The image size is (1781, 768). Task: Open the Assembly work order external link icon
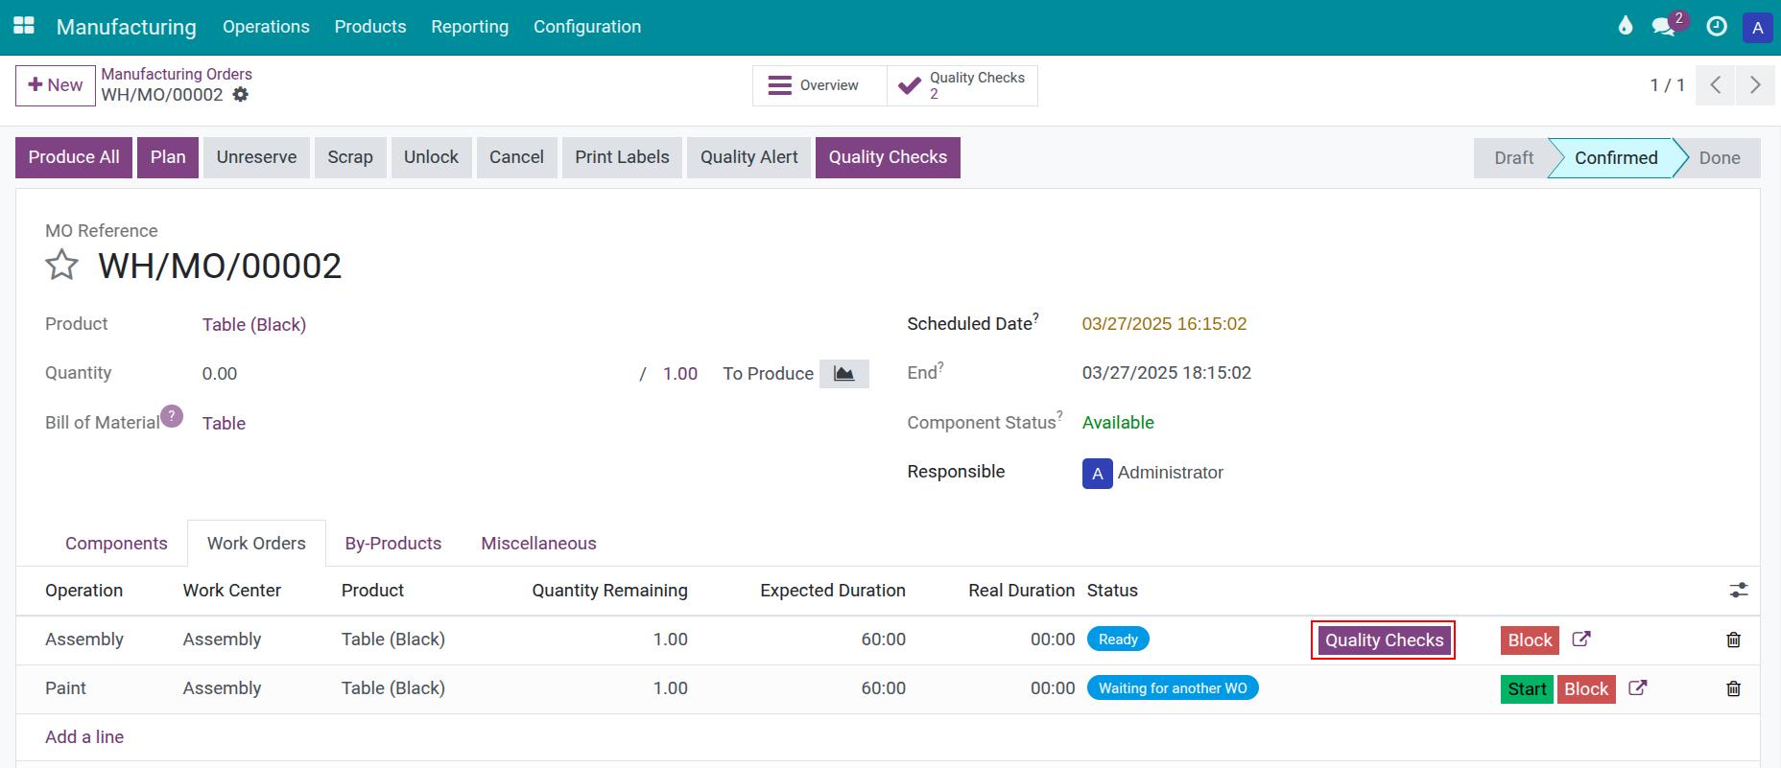click(1581, 640)
